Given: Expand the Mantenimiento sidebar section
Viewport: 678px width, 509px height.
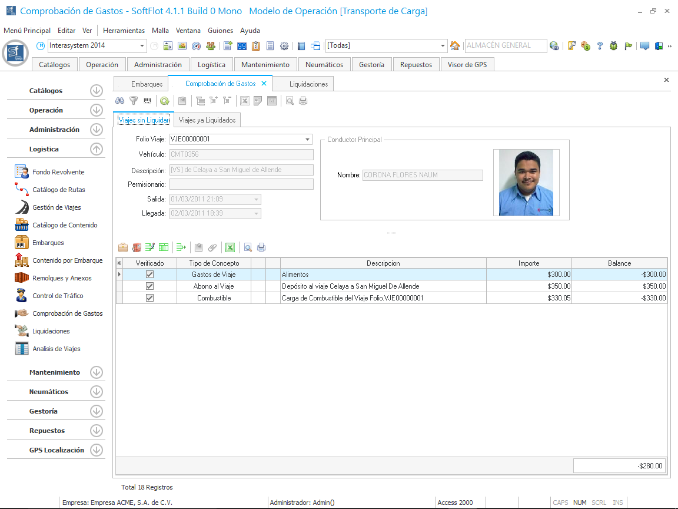Looking at the screenshot, I should point(97,372).
